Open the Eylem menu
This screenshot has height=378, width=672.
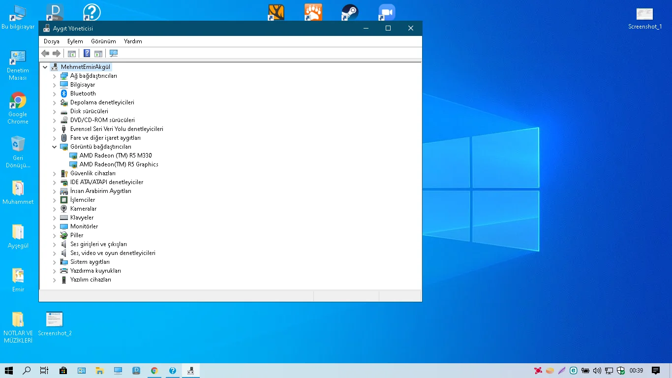[75, 41]
